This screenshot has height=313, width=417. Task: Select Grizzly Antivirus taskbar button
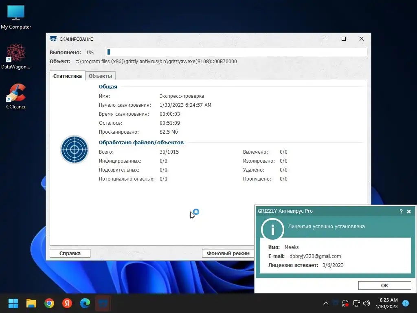[103, 303]
